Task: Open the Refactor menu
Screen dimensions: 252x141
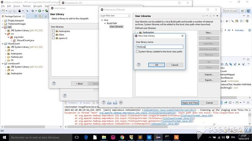Action: 27,6
